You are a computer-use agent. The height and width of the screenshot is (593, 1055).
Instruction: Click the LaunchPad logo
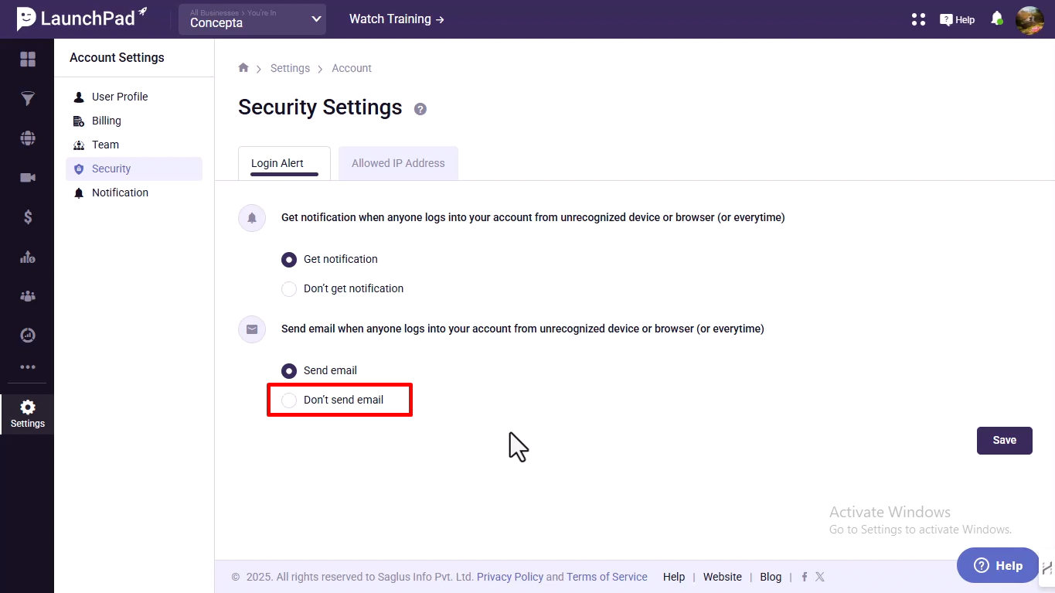82,18
